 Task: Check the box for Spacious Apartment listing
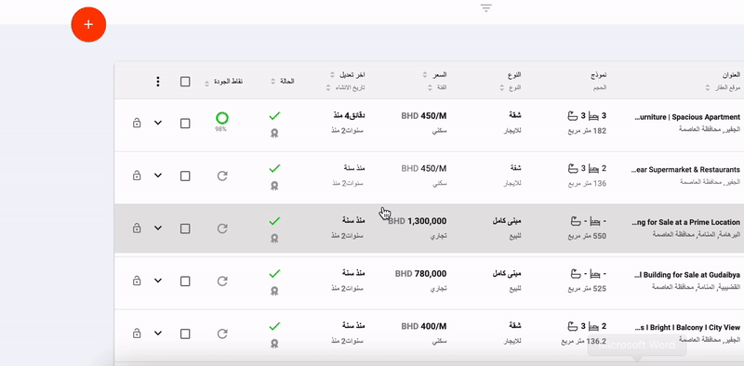click(185, 124)
